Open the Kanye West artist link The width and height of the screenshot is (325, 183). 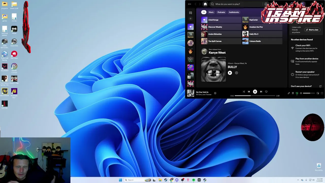(217, 53)
